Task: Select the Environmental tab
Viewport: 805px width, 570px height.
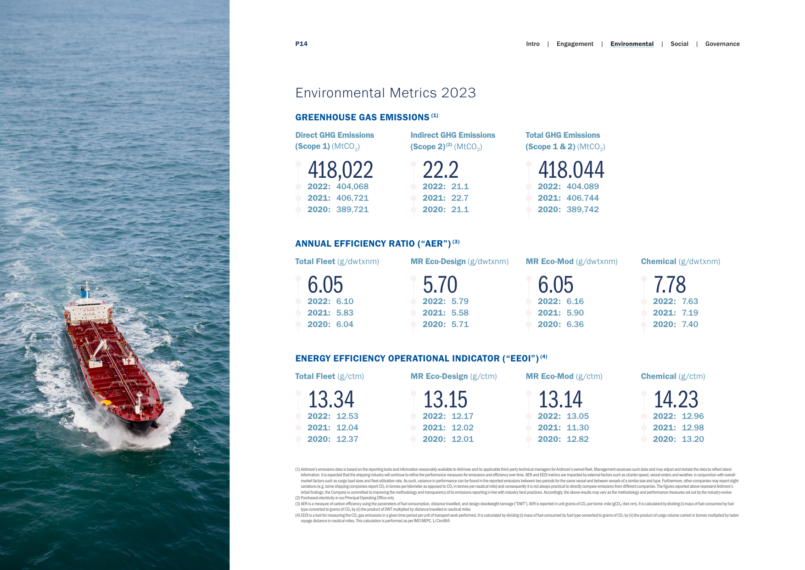Action: [x=632, y=44]
